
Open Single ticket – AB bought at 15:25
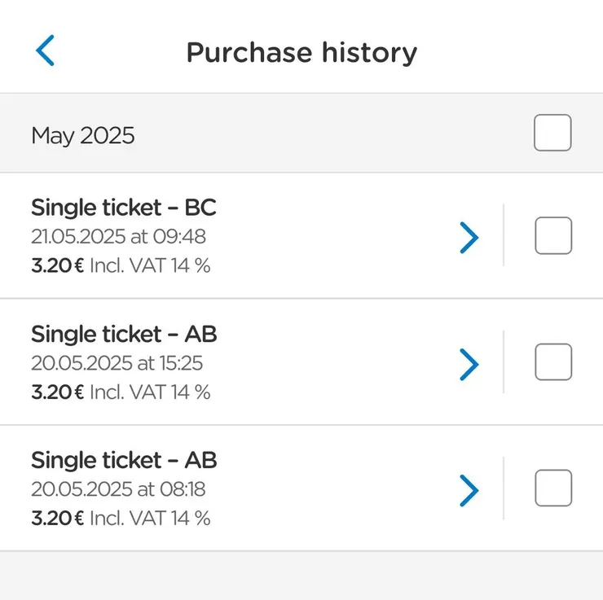click(x=124, y=334)
